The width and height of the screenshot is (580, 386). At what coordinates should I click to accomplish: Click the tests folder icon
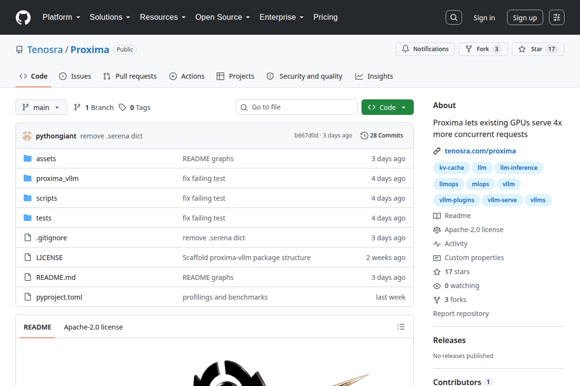(x=28, y=218)
